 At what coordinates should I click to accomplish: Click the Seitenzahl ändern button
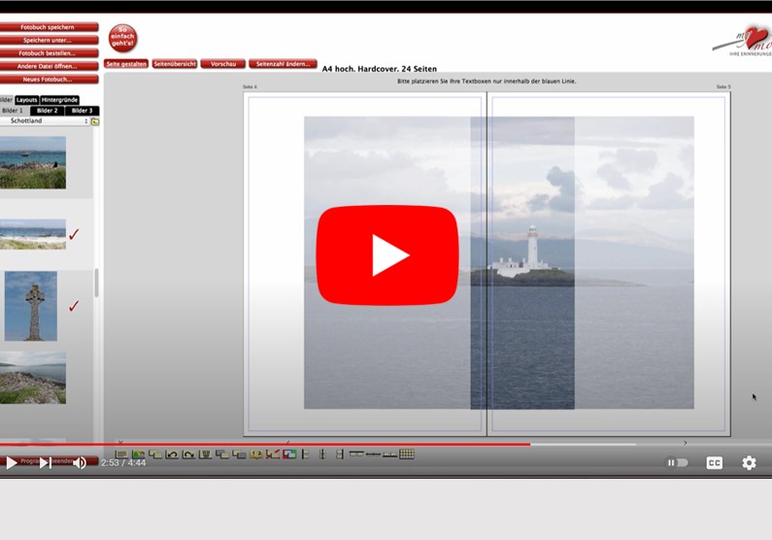point(283,64)
